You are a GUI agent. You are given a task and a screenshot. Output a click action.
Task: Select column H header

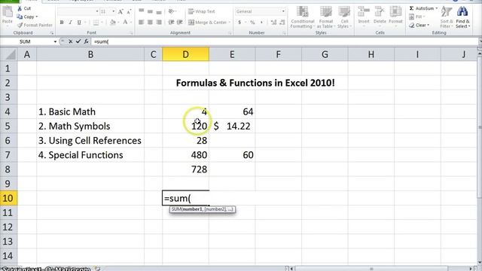371,54
